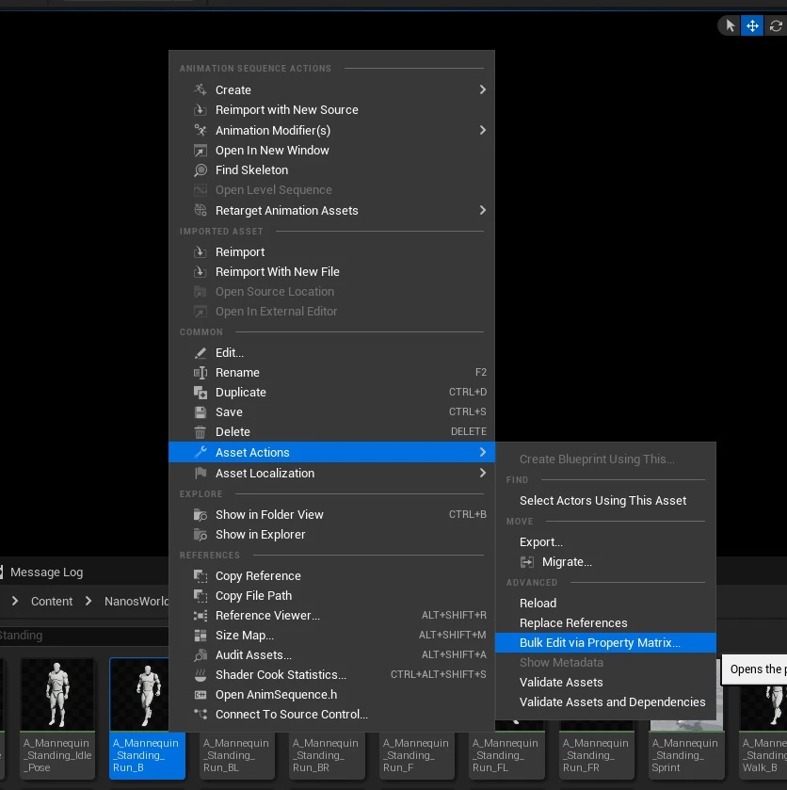Choose Export... from Asset Actions submenu
Image resolution: width=787 pixels, height=790 pixels.
[605, 542]
